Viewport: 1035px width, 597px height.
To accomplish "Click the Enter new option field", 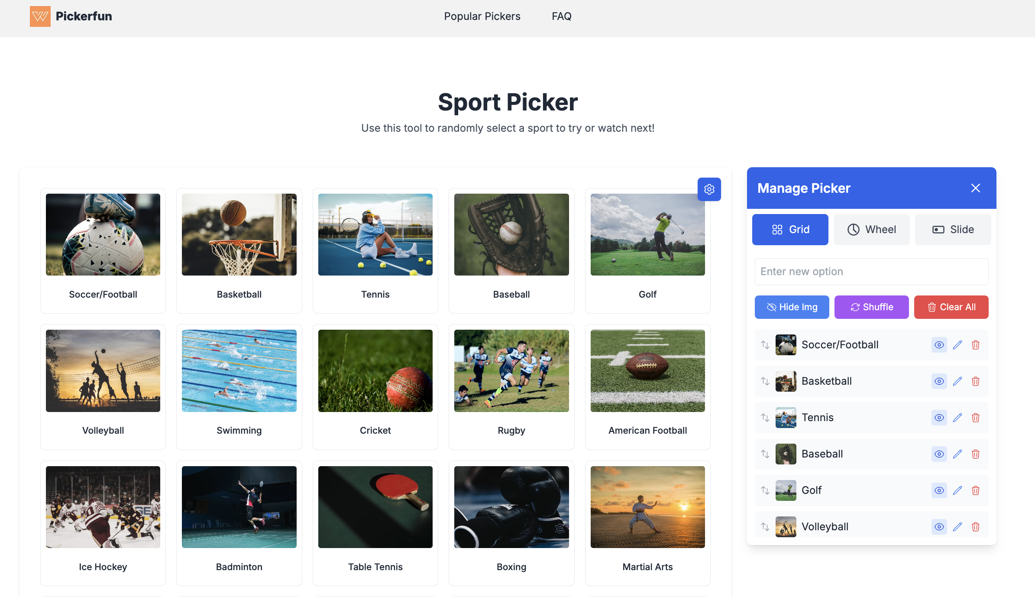I will pyautogui.click(x=871, y=271).
